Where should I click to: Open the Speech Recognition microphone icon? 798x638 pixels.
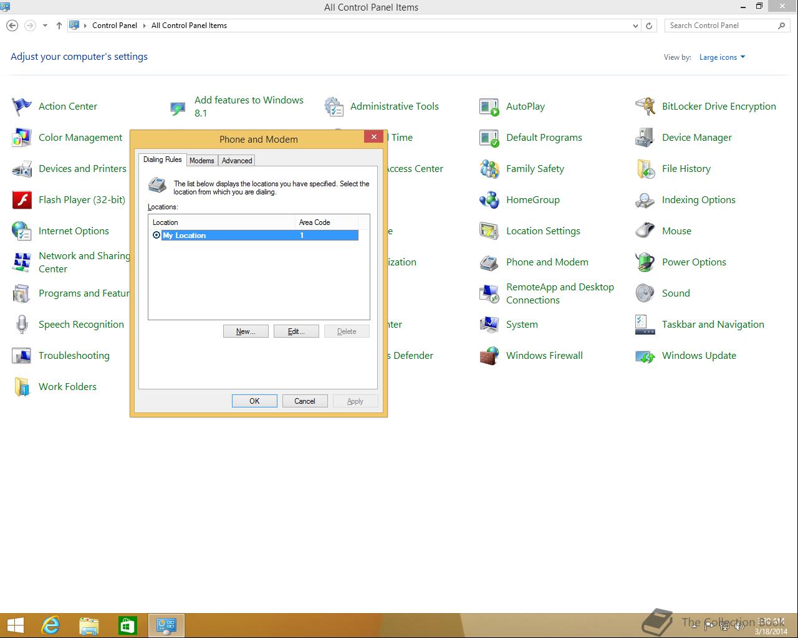pos(22,325)
